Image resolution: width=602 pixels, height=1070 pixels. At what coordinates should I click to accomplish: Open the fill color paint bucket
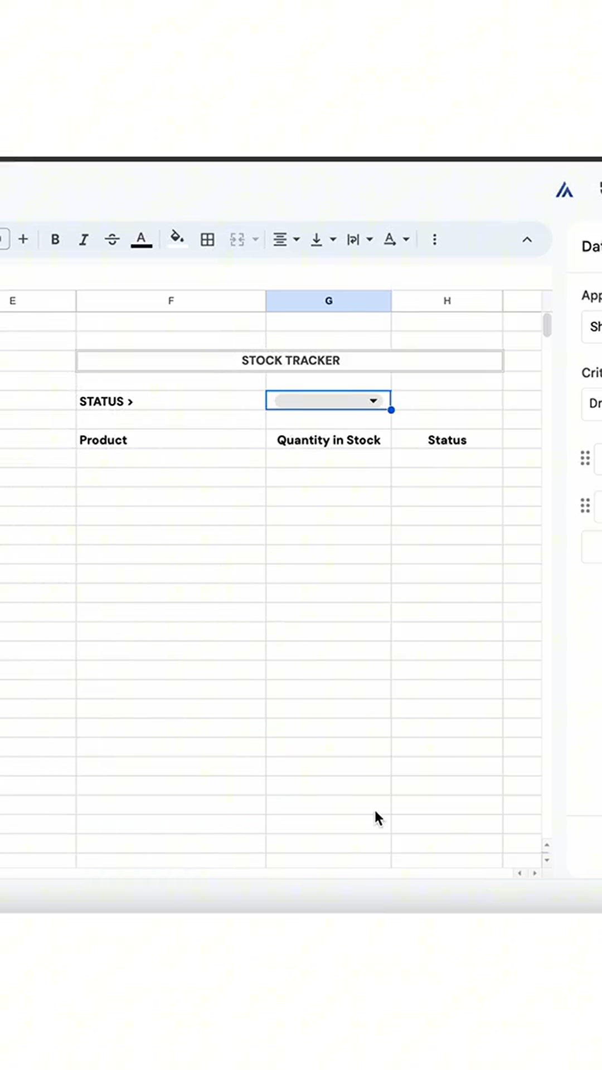(177, 239)
